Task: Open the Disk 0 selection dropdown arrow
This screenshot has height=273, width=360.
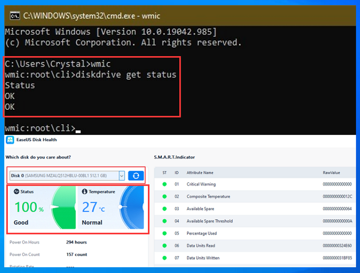Action: 122,176
